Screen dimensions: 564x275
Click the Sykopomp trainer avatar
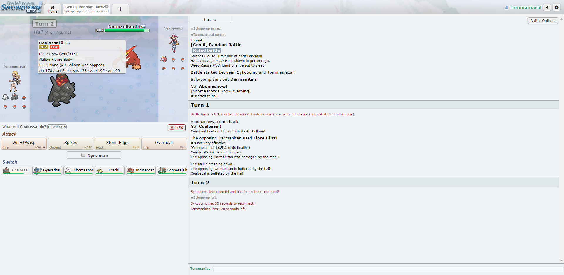[x=174, y=43]
